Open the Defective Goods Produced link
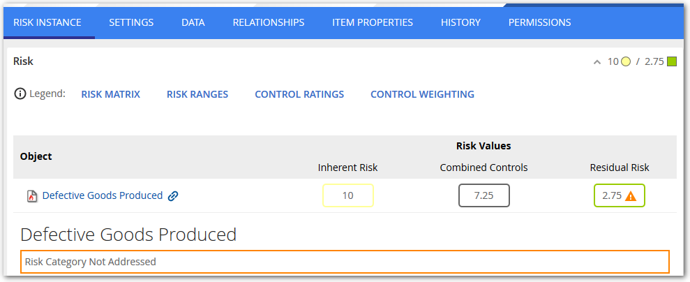The height and width of the screenshot is (282, 690). click(103, 195)
